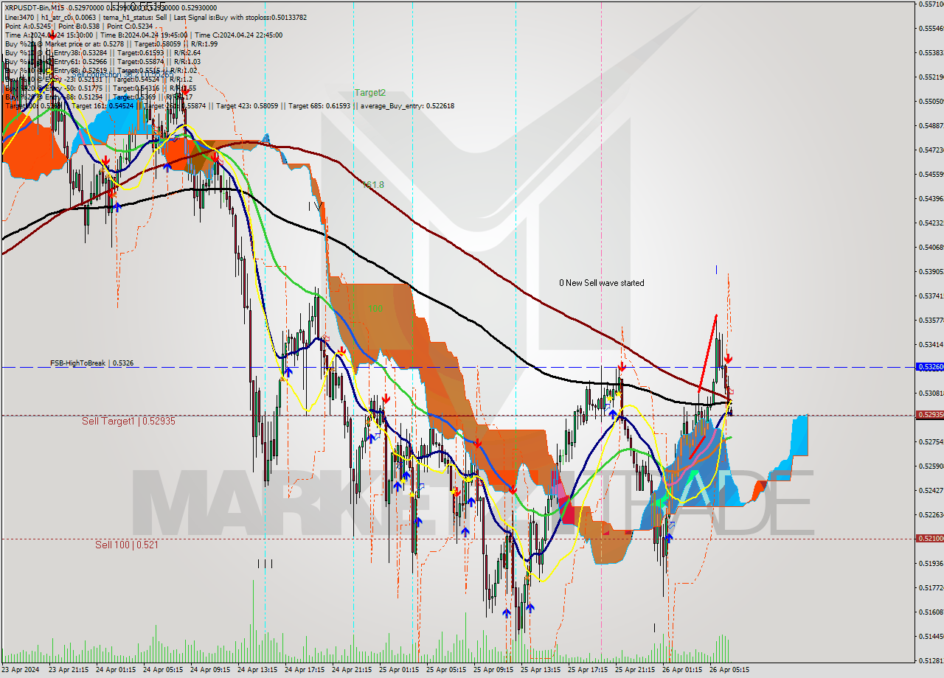Click the '25 Apr 05:15' time axis label

448,671
